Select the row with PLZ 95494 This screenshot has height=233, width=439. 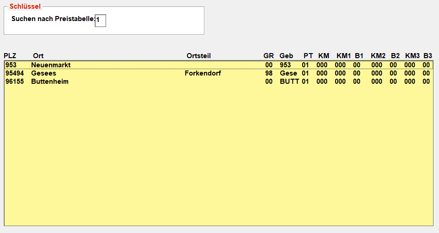pyautogui.click(x=219, y=73)
